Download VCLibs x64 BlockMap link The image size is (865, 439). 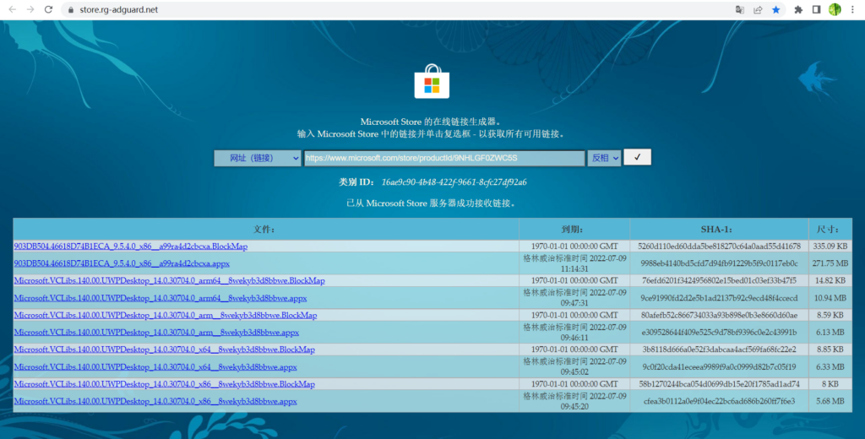click(x=165, y=350)
